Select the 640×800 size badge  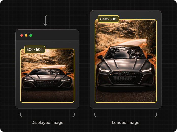[108, 19]
